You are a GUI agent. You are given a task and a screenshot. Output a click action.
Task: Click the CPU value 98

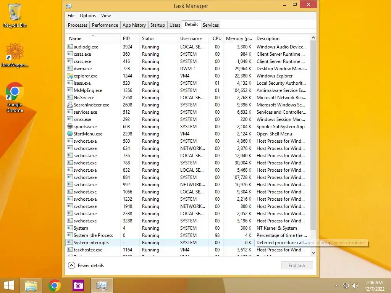click(x=217, y=235)
